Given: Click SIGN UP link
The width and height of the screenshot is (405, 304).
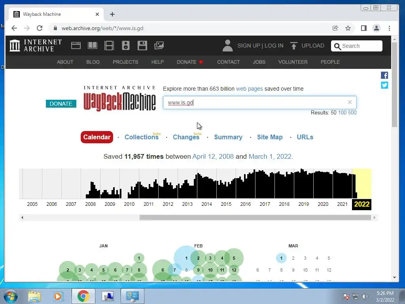Looking at the screenshot, I should pos(249,46).
